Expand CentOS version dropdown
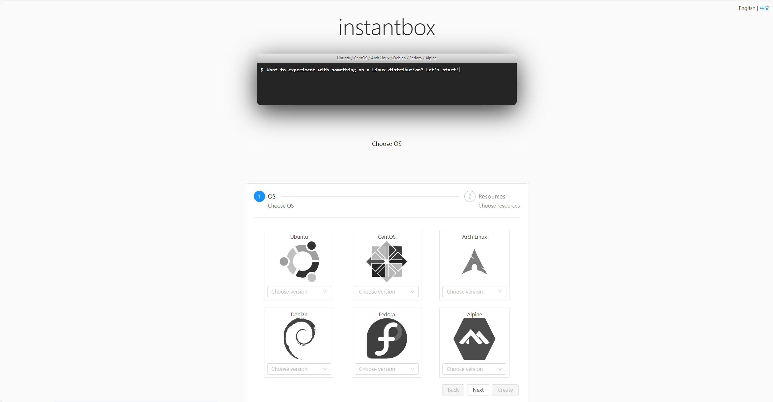The height and width of the screenshot is (402, 773). click(386, 292)
